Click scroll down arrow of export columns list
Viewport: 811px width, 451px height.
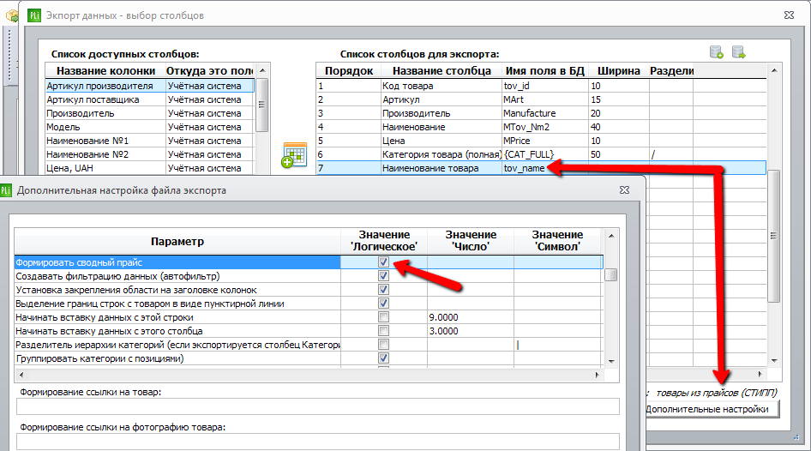tap(774, 360)
